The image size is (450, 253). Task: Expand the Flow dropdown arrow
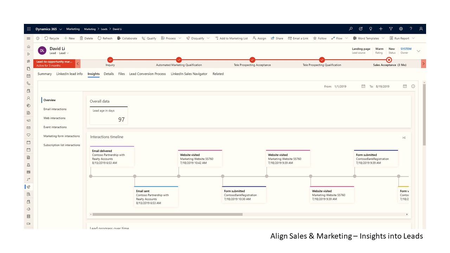pos(346,38)
